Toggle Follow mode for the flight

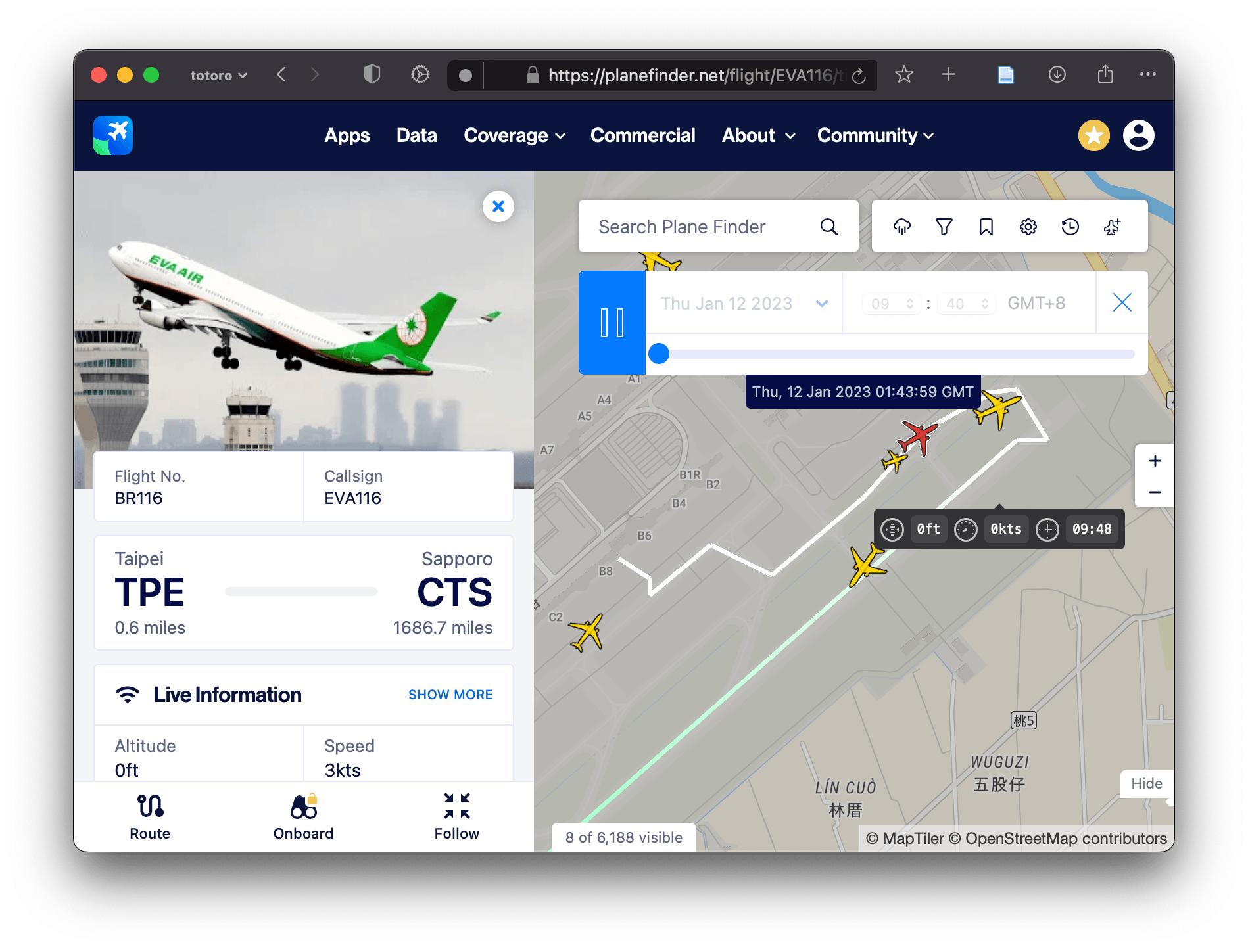pos(457,817)
